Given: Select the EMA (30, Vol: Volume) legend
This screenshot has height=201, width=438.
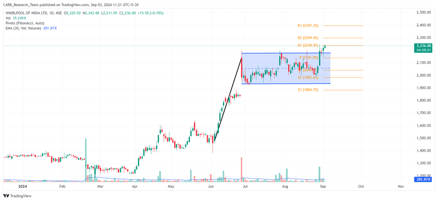Looking at the screenshot, I should (31, 28).
